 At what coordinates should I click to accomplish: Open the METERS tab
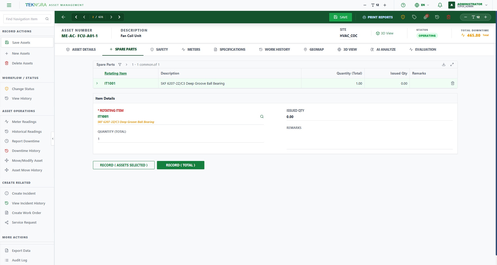[191, 49]
